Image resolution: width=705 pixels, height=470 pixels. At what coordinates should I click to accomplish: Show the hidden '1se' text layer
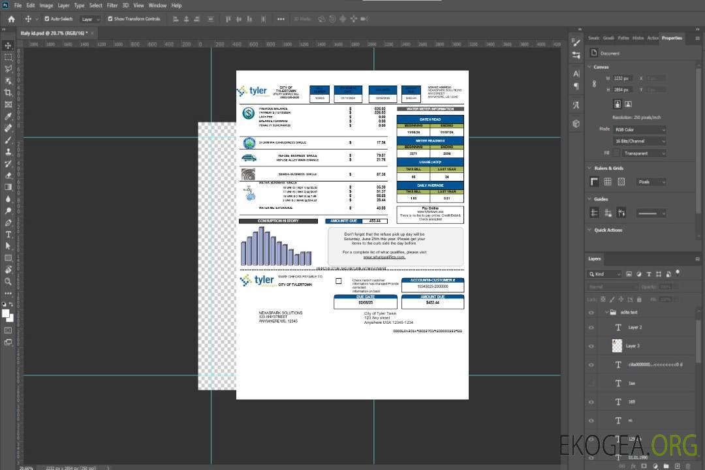click(591, 383)
